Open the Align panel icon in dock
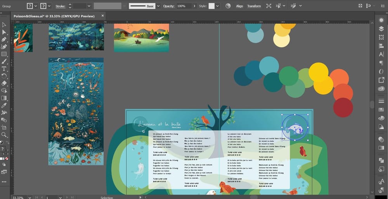This screenshot has width=388, height=199. [x=381, y=46]
